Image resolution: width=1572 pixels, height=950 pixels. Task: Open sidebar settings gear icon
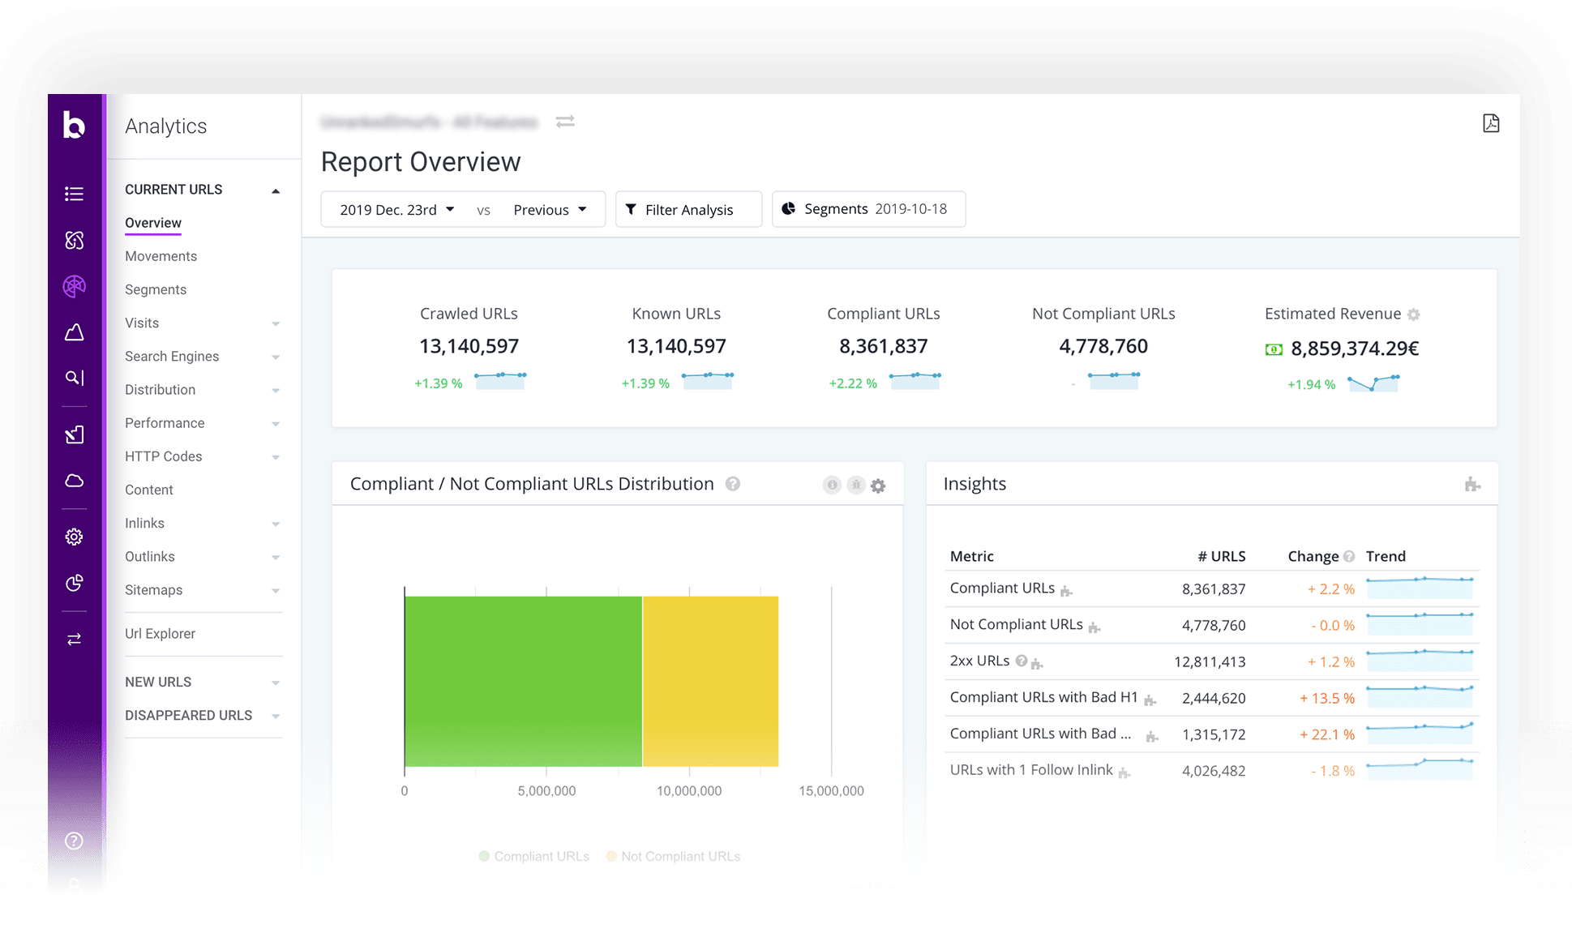[x=74, y=536]
